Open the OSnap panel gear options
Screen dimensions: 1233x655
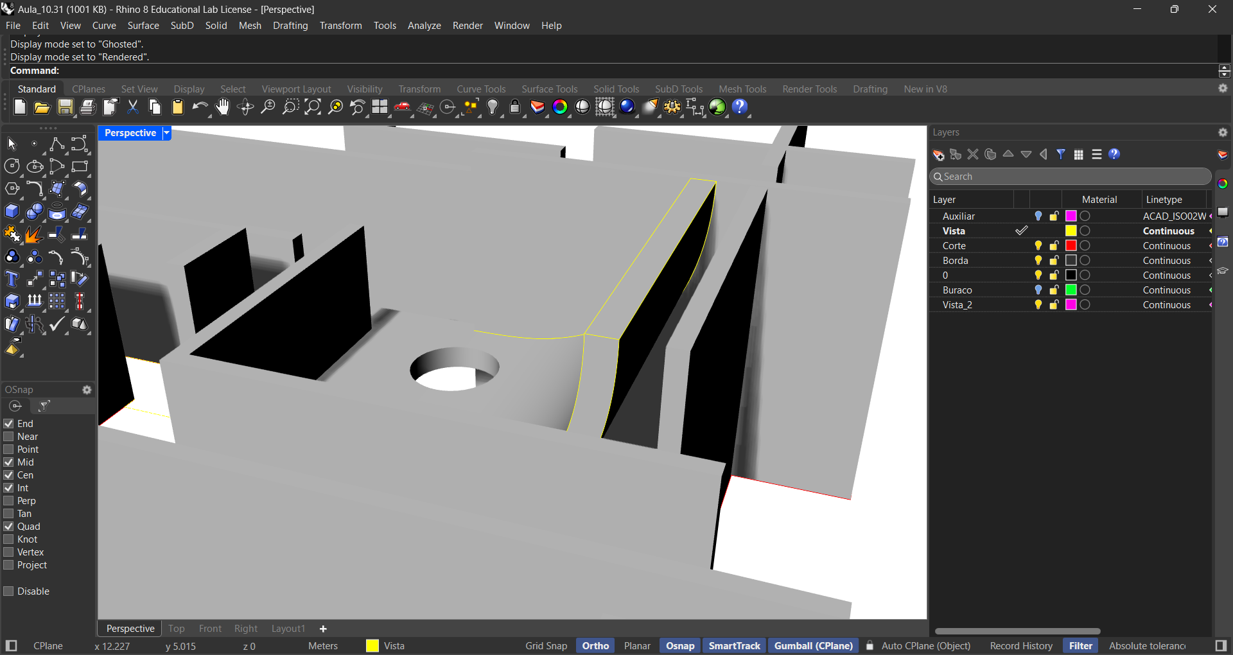point(87,390)
